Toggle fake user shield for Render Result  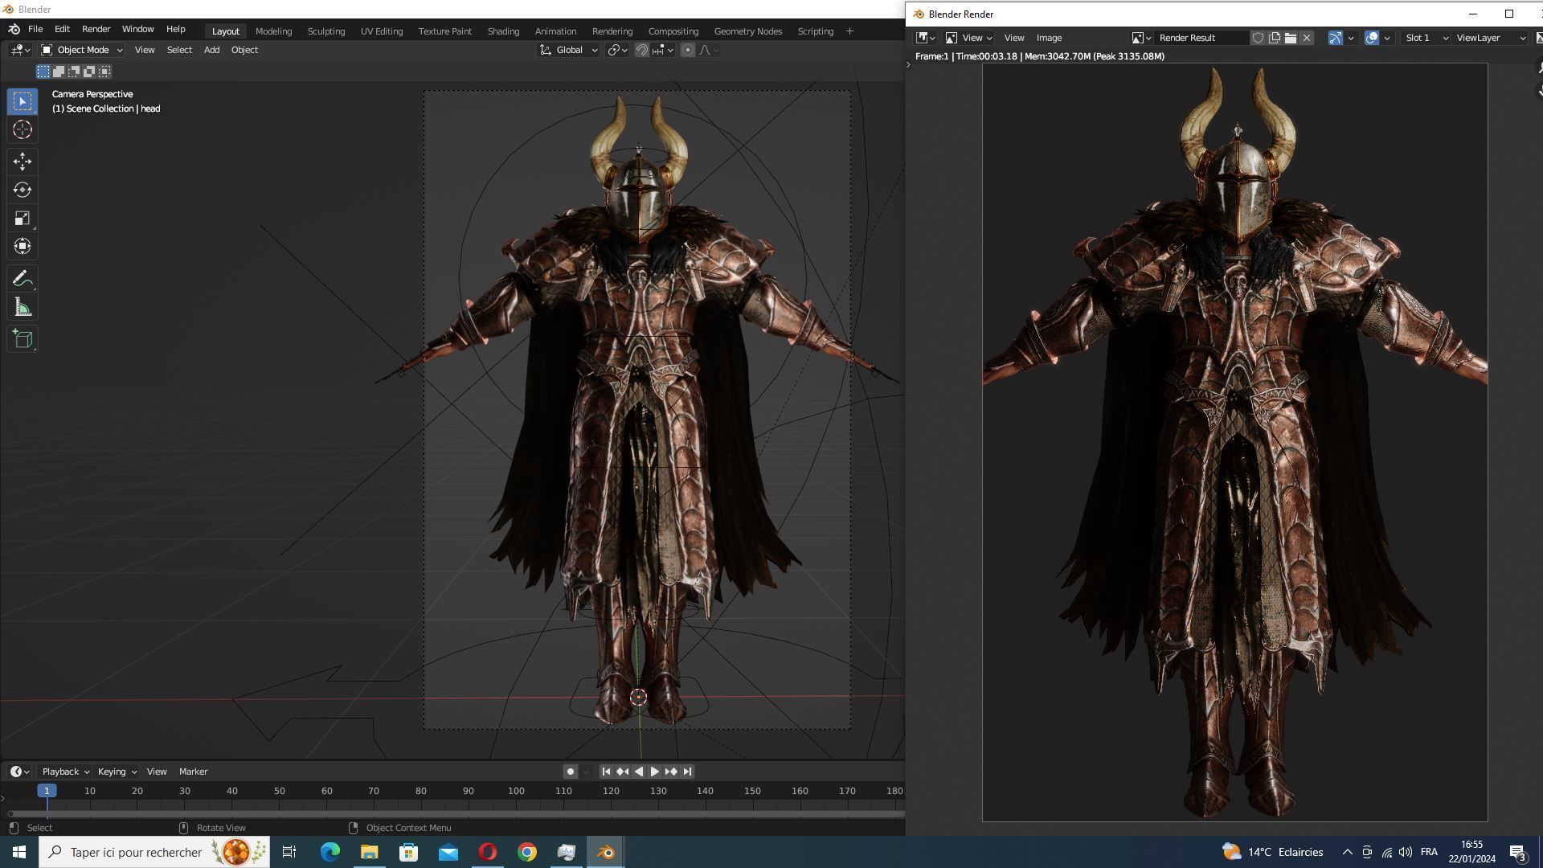(x=1259, y=38)
